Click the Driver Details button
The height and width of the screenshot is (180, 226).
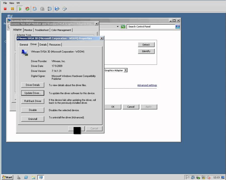click(33, 85)
